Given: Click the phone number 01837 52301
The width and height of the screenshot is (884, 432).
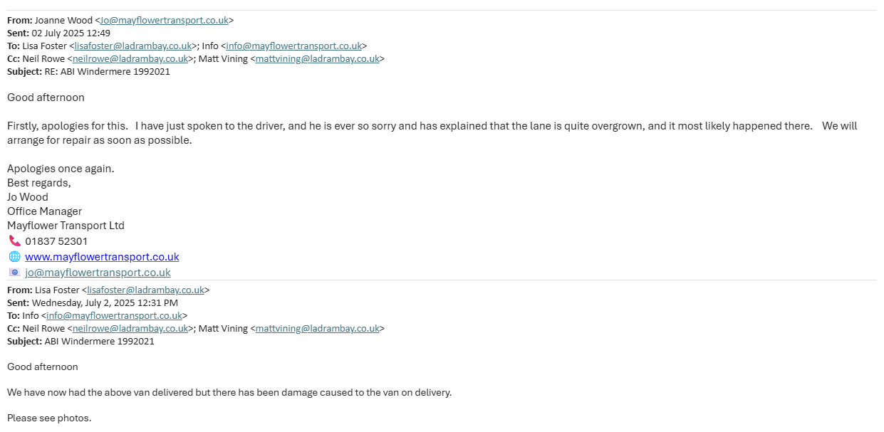Looking at the screenshot, I should point(56,241).
